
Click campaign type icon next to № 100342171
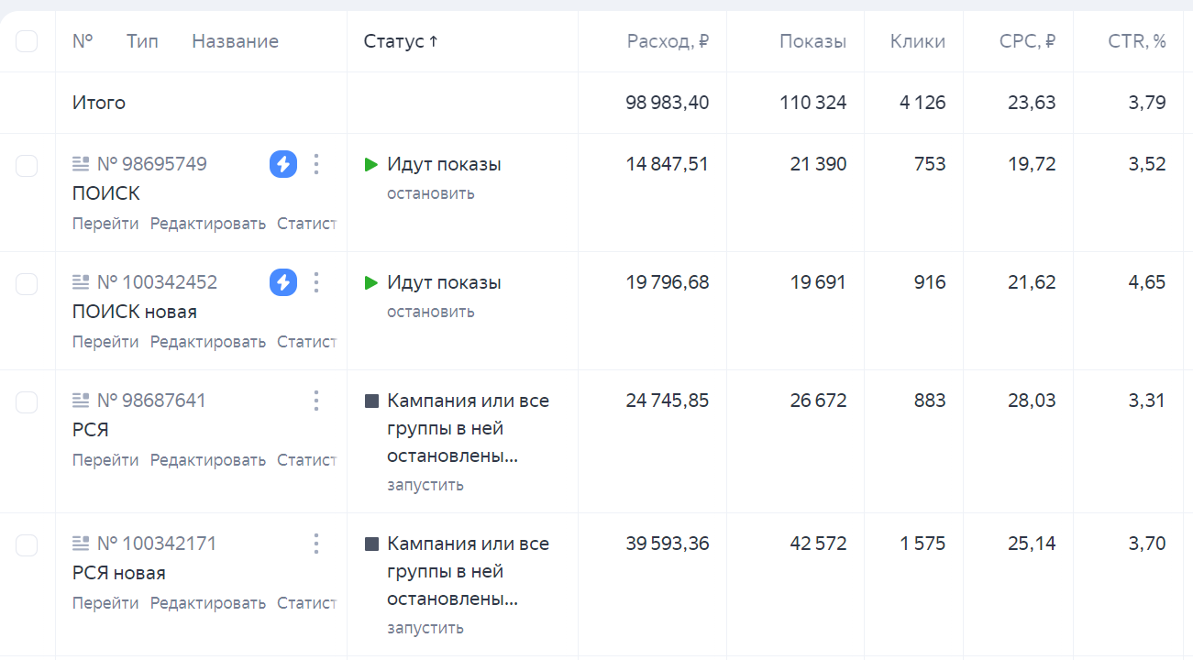pyautogui.click(x=81, y=544)
